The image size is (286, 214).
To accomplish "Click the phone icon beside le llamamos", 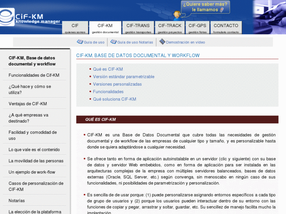I will 222,10.
